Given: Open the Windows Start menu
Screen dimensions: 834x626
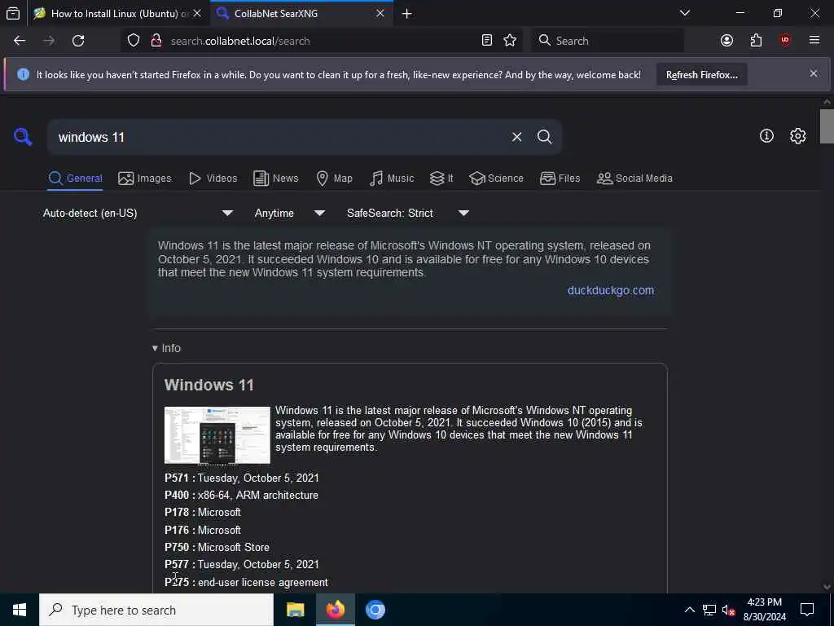Looking at the screenshot, I should [20, 610].
